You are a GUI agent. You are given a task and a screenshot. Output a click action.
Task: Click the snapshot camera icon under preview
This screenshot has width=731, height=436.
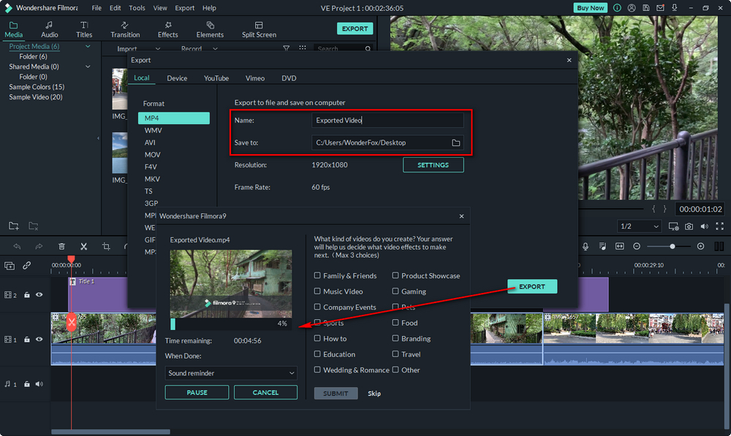pyautogui.click(x=689, y=226)
